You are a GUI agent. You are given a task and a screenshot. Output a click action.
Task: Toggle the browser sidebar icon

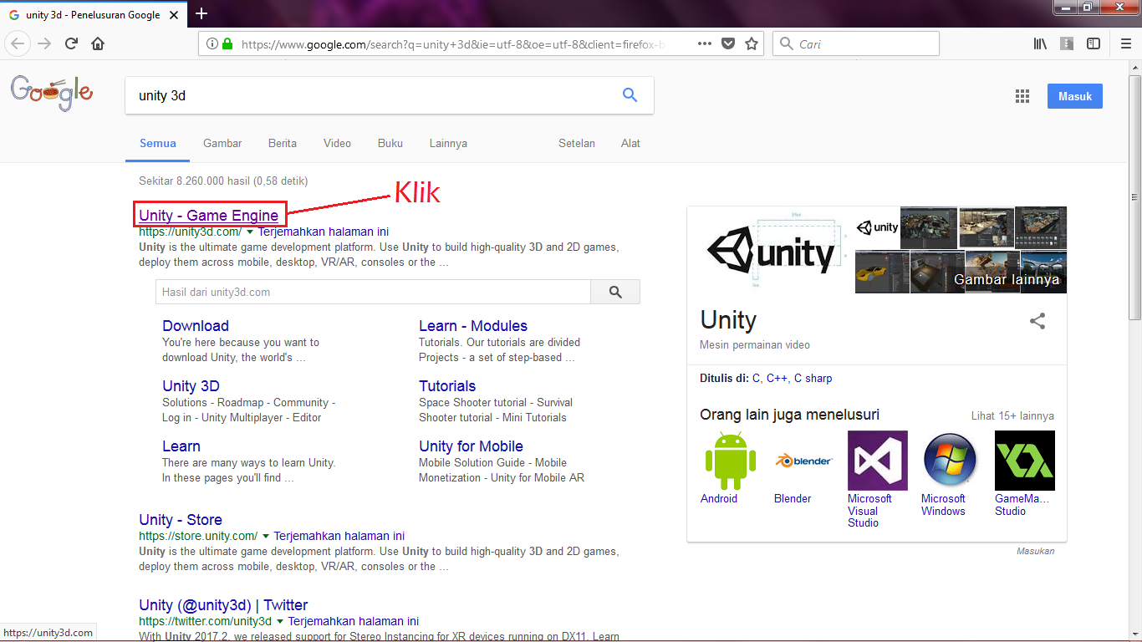coord(1094,43)
